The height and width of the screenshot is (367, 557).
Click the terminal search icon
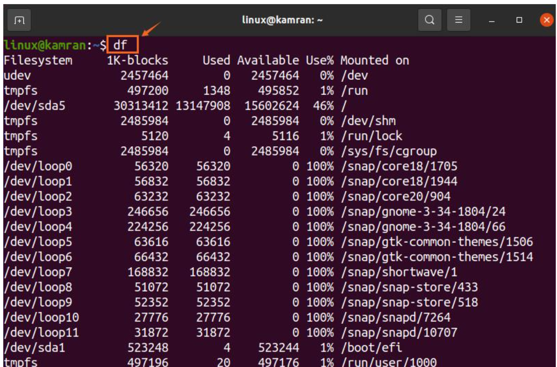tap(430, 20)
